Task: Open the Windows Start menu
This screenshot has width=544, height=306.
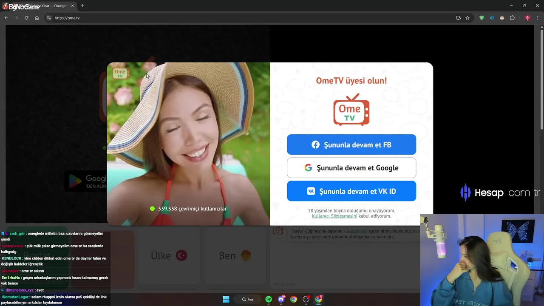Action: click(x=226, y=299)
